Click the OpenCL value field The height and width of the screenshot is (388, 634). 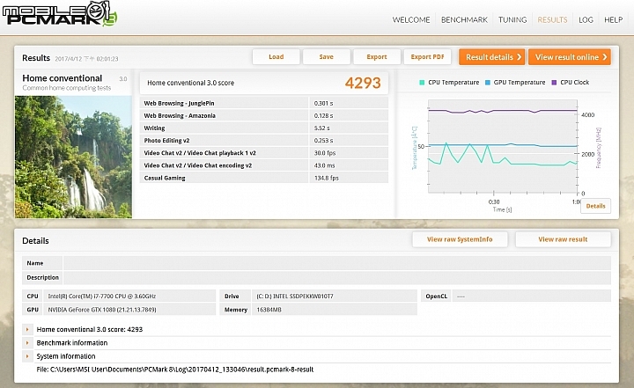point(531,296)
